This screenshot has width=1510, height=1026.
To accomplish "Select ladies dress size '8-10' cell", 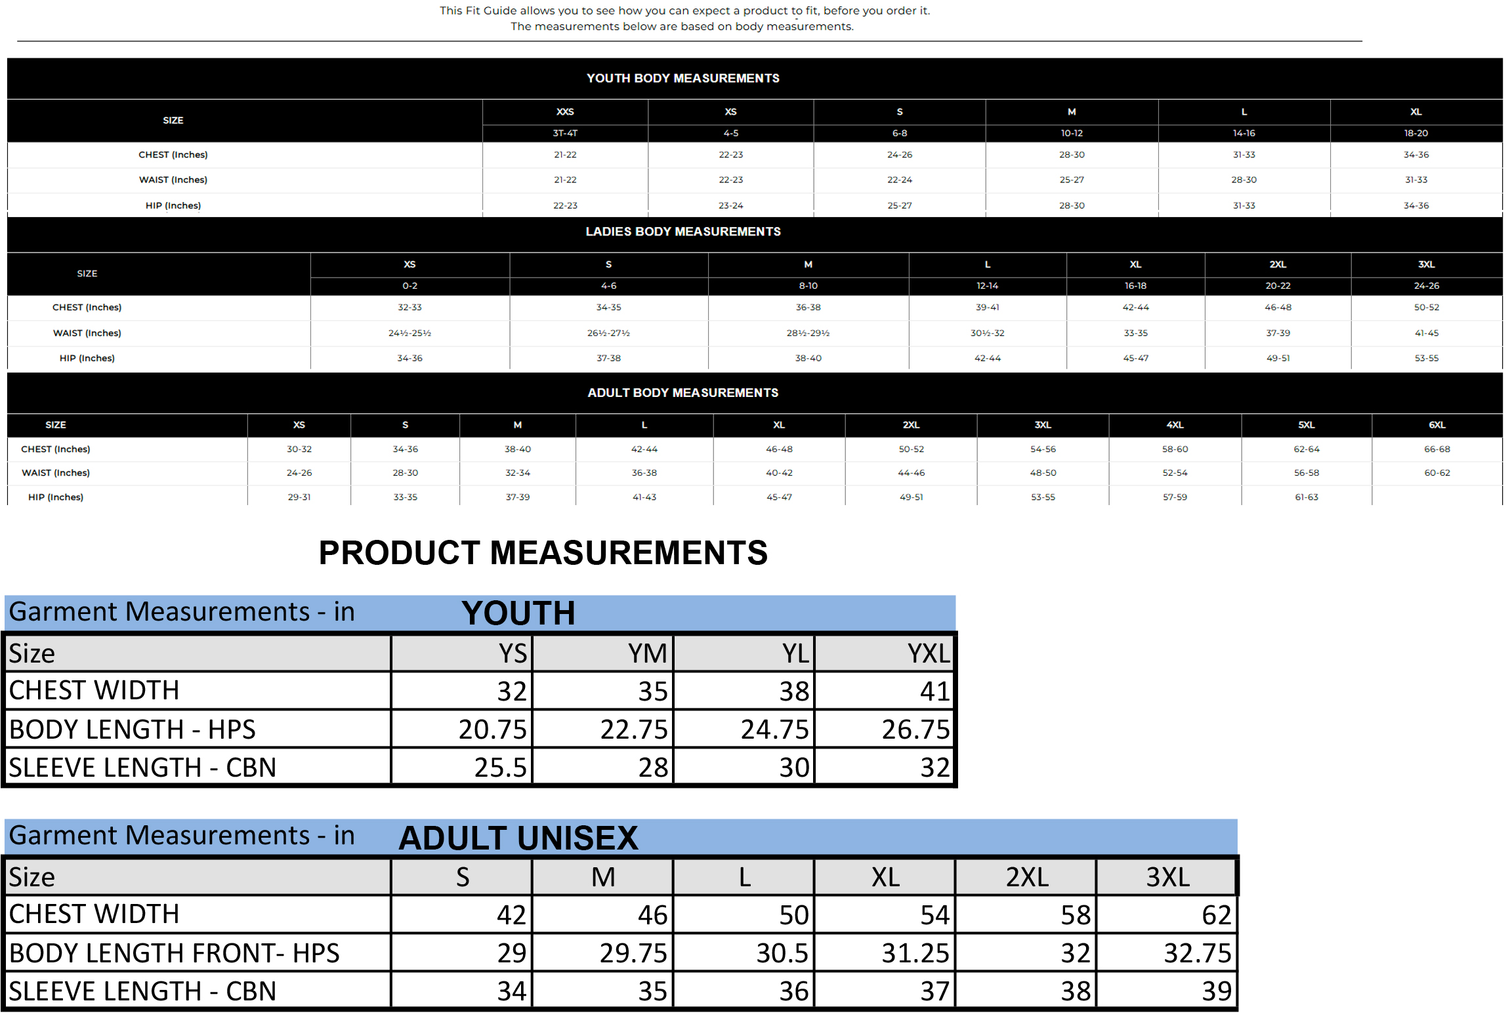I will point(808,285).
